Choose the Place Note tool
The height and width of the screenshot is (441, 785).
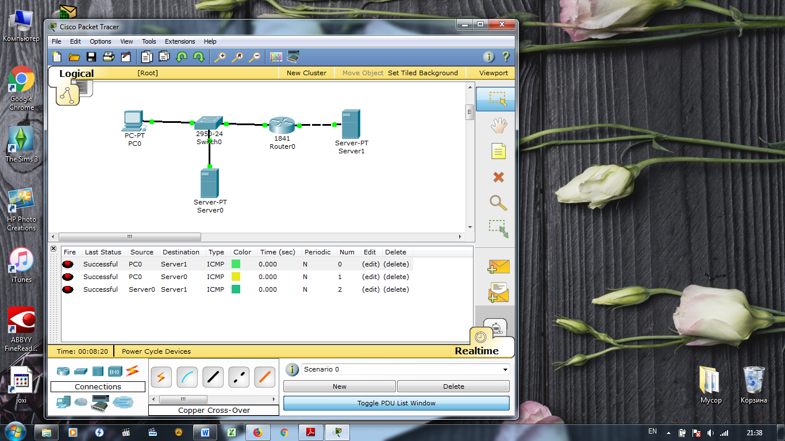[x=498, y=152]
